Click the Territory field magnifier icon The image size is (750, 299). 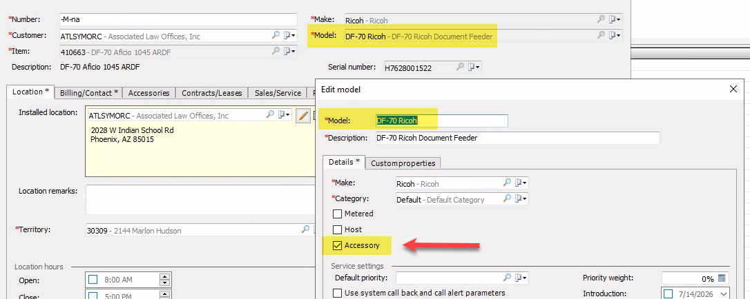point(305,229)
